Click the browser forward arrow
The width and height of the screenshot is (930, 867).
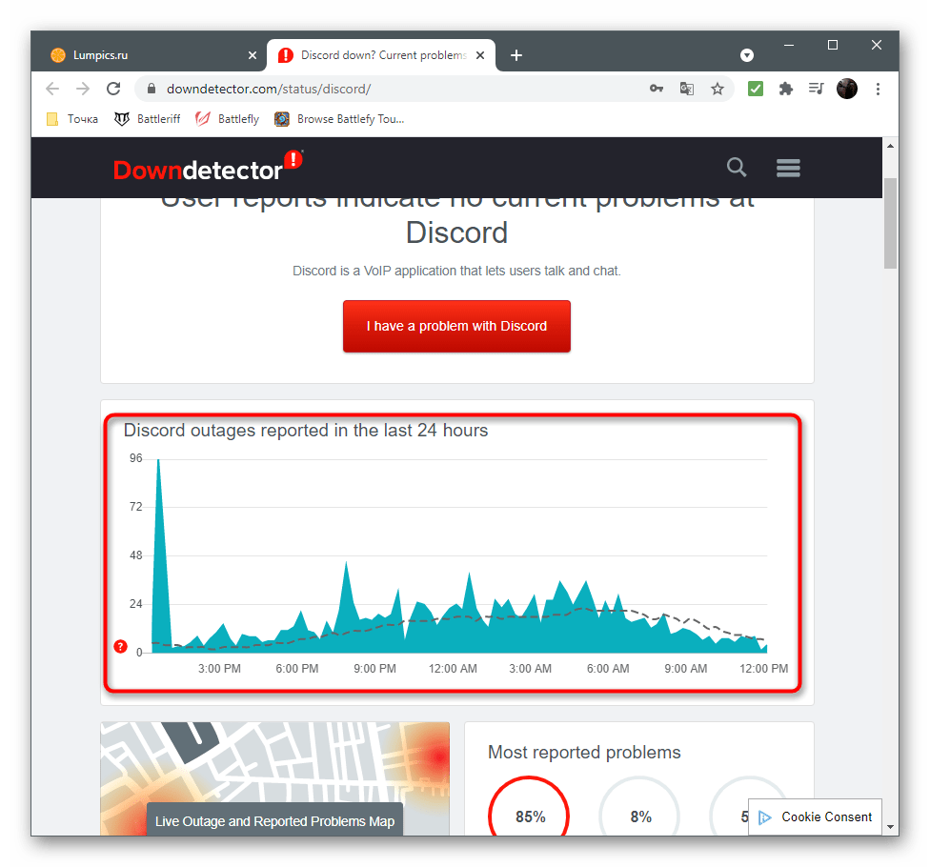83,89
